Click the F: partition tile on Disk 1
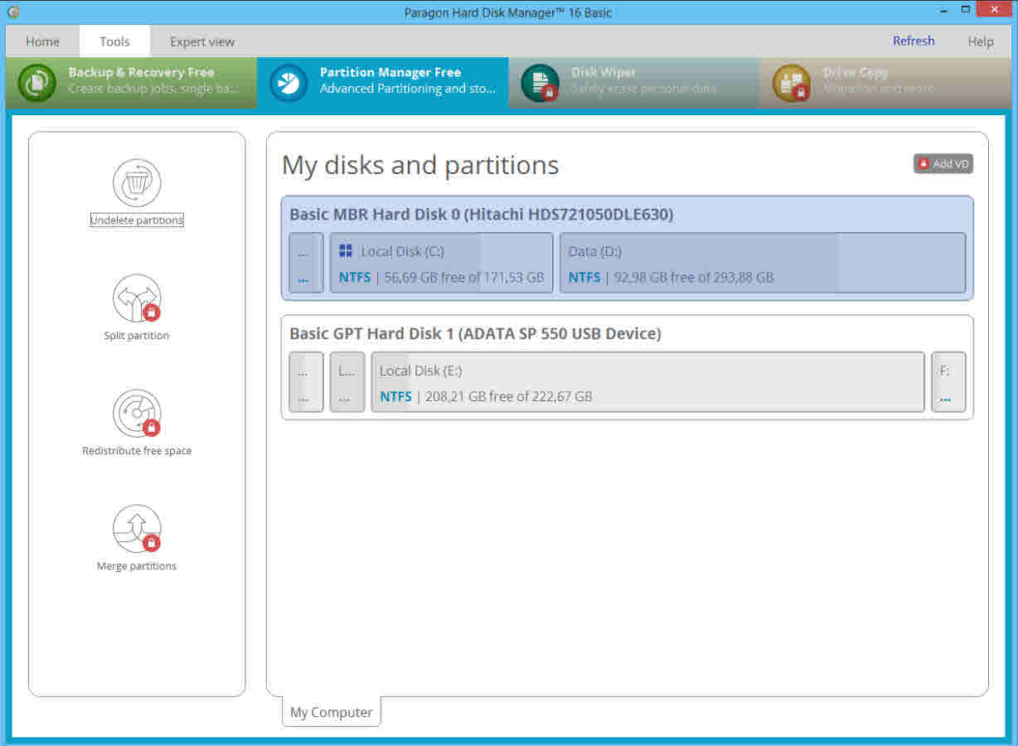The width and height of the screenshot is (1018, 746). [948, 383]
